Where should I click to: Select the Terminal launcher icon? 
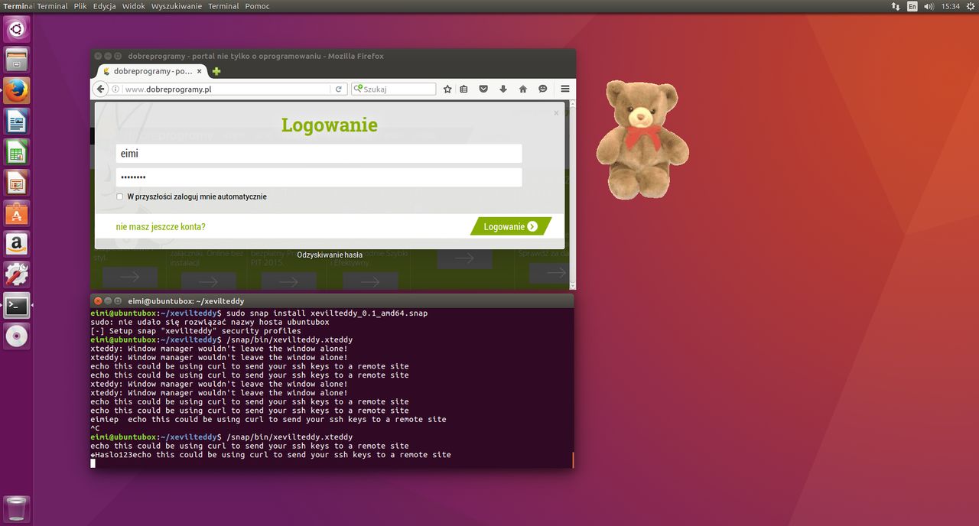[x=17, y=305]
